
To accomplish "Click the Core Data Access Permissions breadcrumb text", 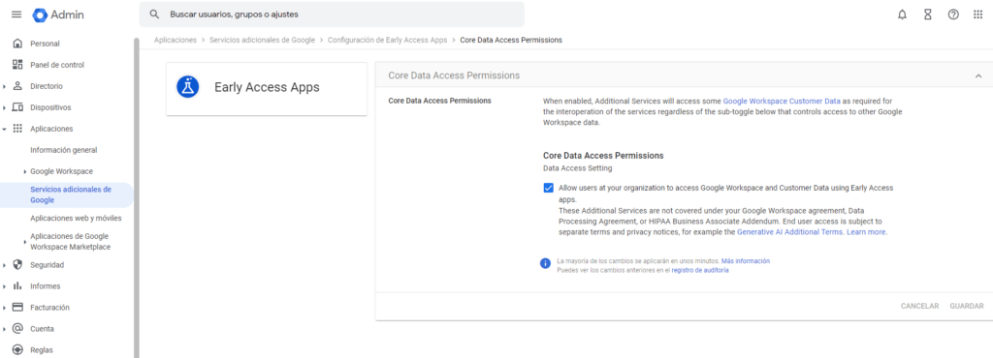I will click(511, 40).
